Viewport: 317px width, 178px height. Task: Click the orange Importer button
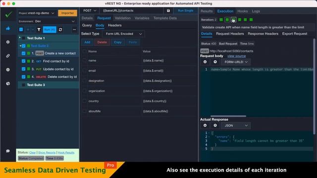tap(67, 13)
